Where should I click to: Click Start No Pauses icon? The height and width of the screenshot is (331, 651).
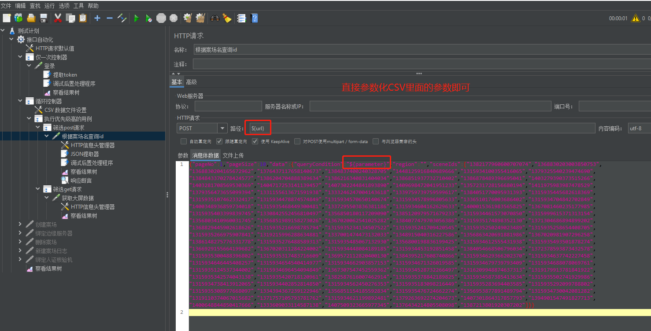[149, 18]
